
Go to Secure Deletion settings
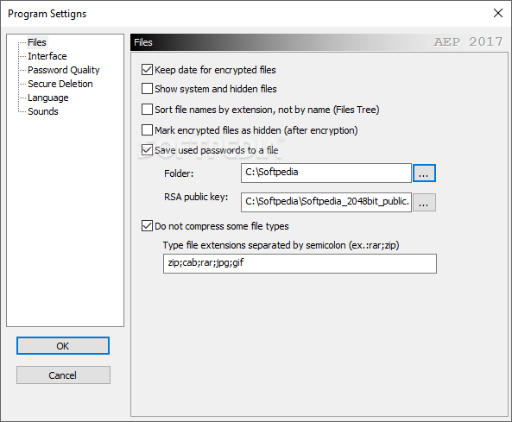(x=60, y=84)
